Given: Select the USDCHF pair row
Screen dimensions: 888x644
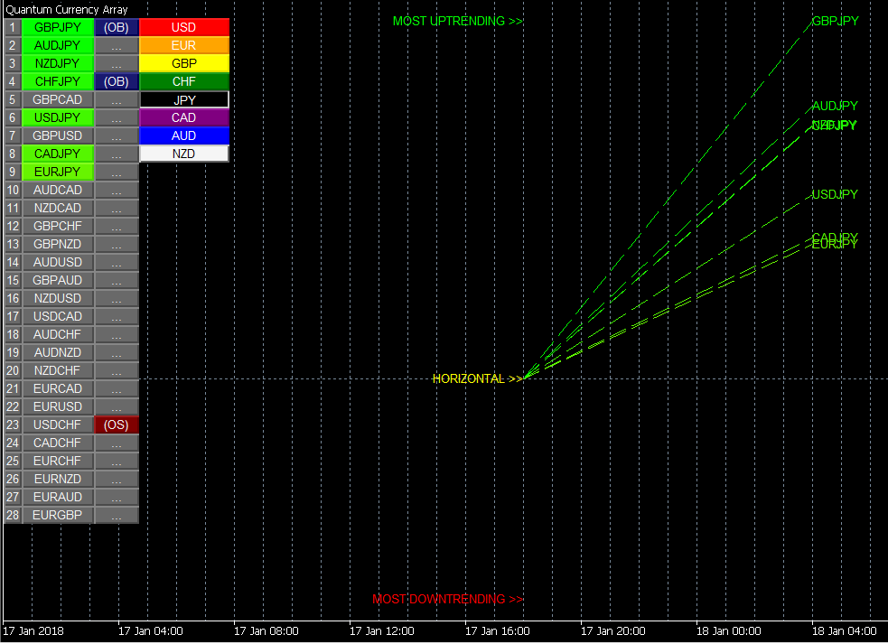Looking at the screenshot, I should coord(57,425).
